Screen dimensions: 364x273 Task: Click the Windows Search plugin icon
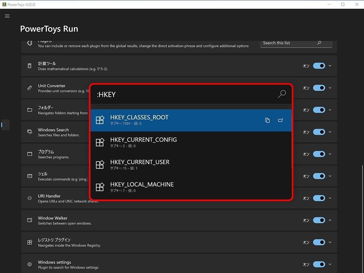click(29, 132)
